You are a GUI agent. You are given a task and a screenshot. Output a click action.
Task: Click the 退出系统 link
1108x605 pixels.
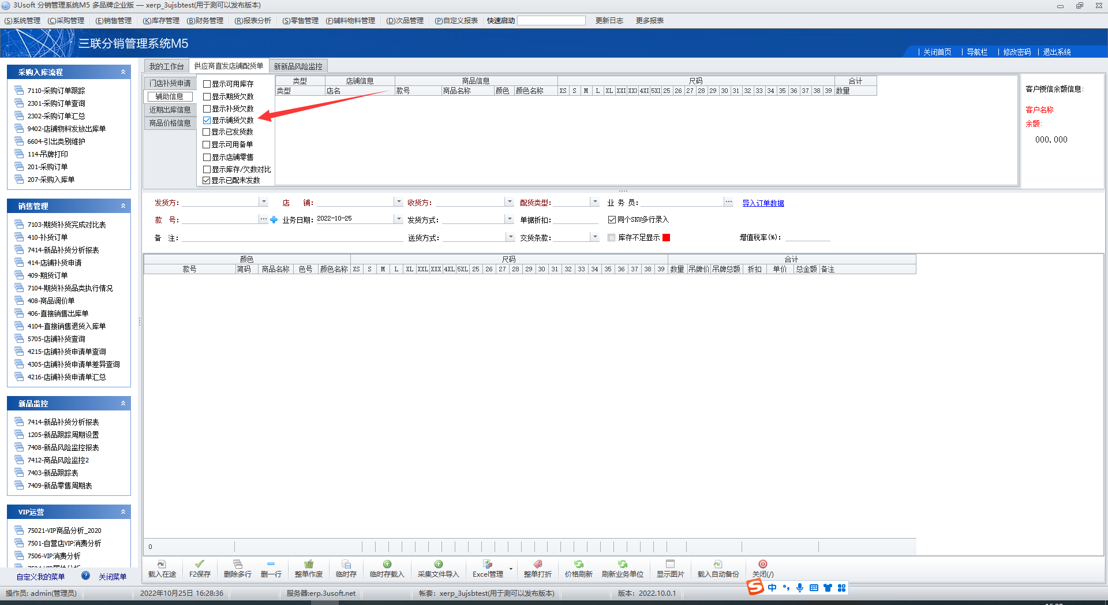1057,52
